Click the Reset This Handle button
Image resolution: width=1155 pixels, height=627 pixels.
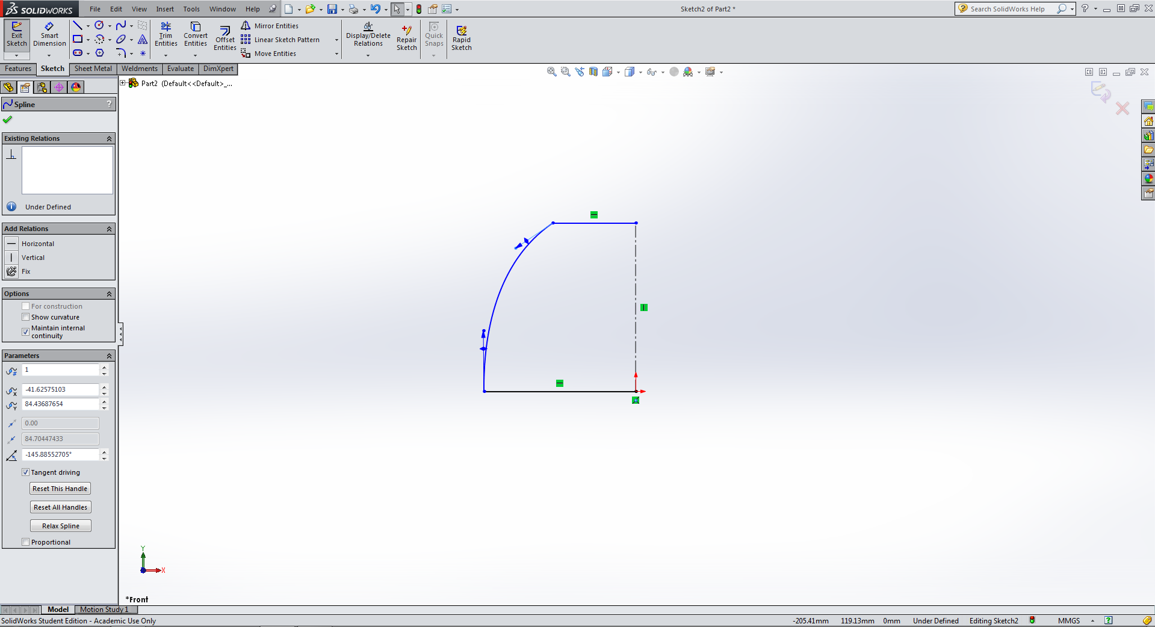pyautogui.click(x=60, y=489)
